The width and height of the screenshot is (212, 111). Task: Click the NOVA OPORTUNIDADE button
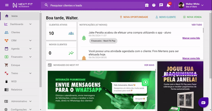[134, 17]
